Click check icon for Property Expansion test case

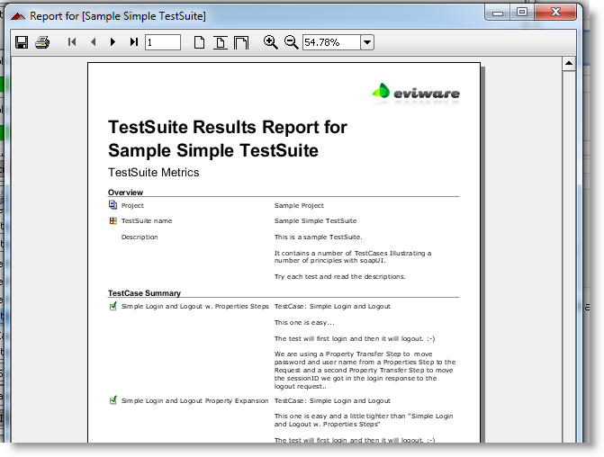[113, 400]
